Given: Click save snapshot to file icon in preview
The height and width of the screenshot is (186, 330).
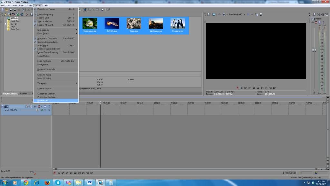Looking at the screenshot, I should (x=261, y=14).
